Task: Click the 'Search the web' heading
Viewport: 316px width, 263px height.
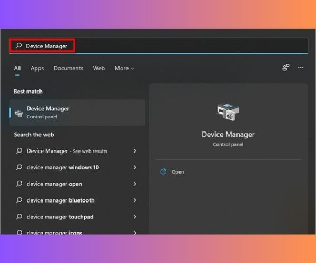Action: pyautogui.click(x=34, y=135)
